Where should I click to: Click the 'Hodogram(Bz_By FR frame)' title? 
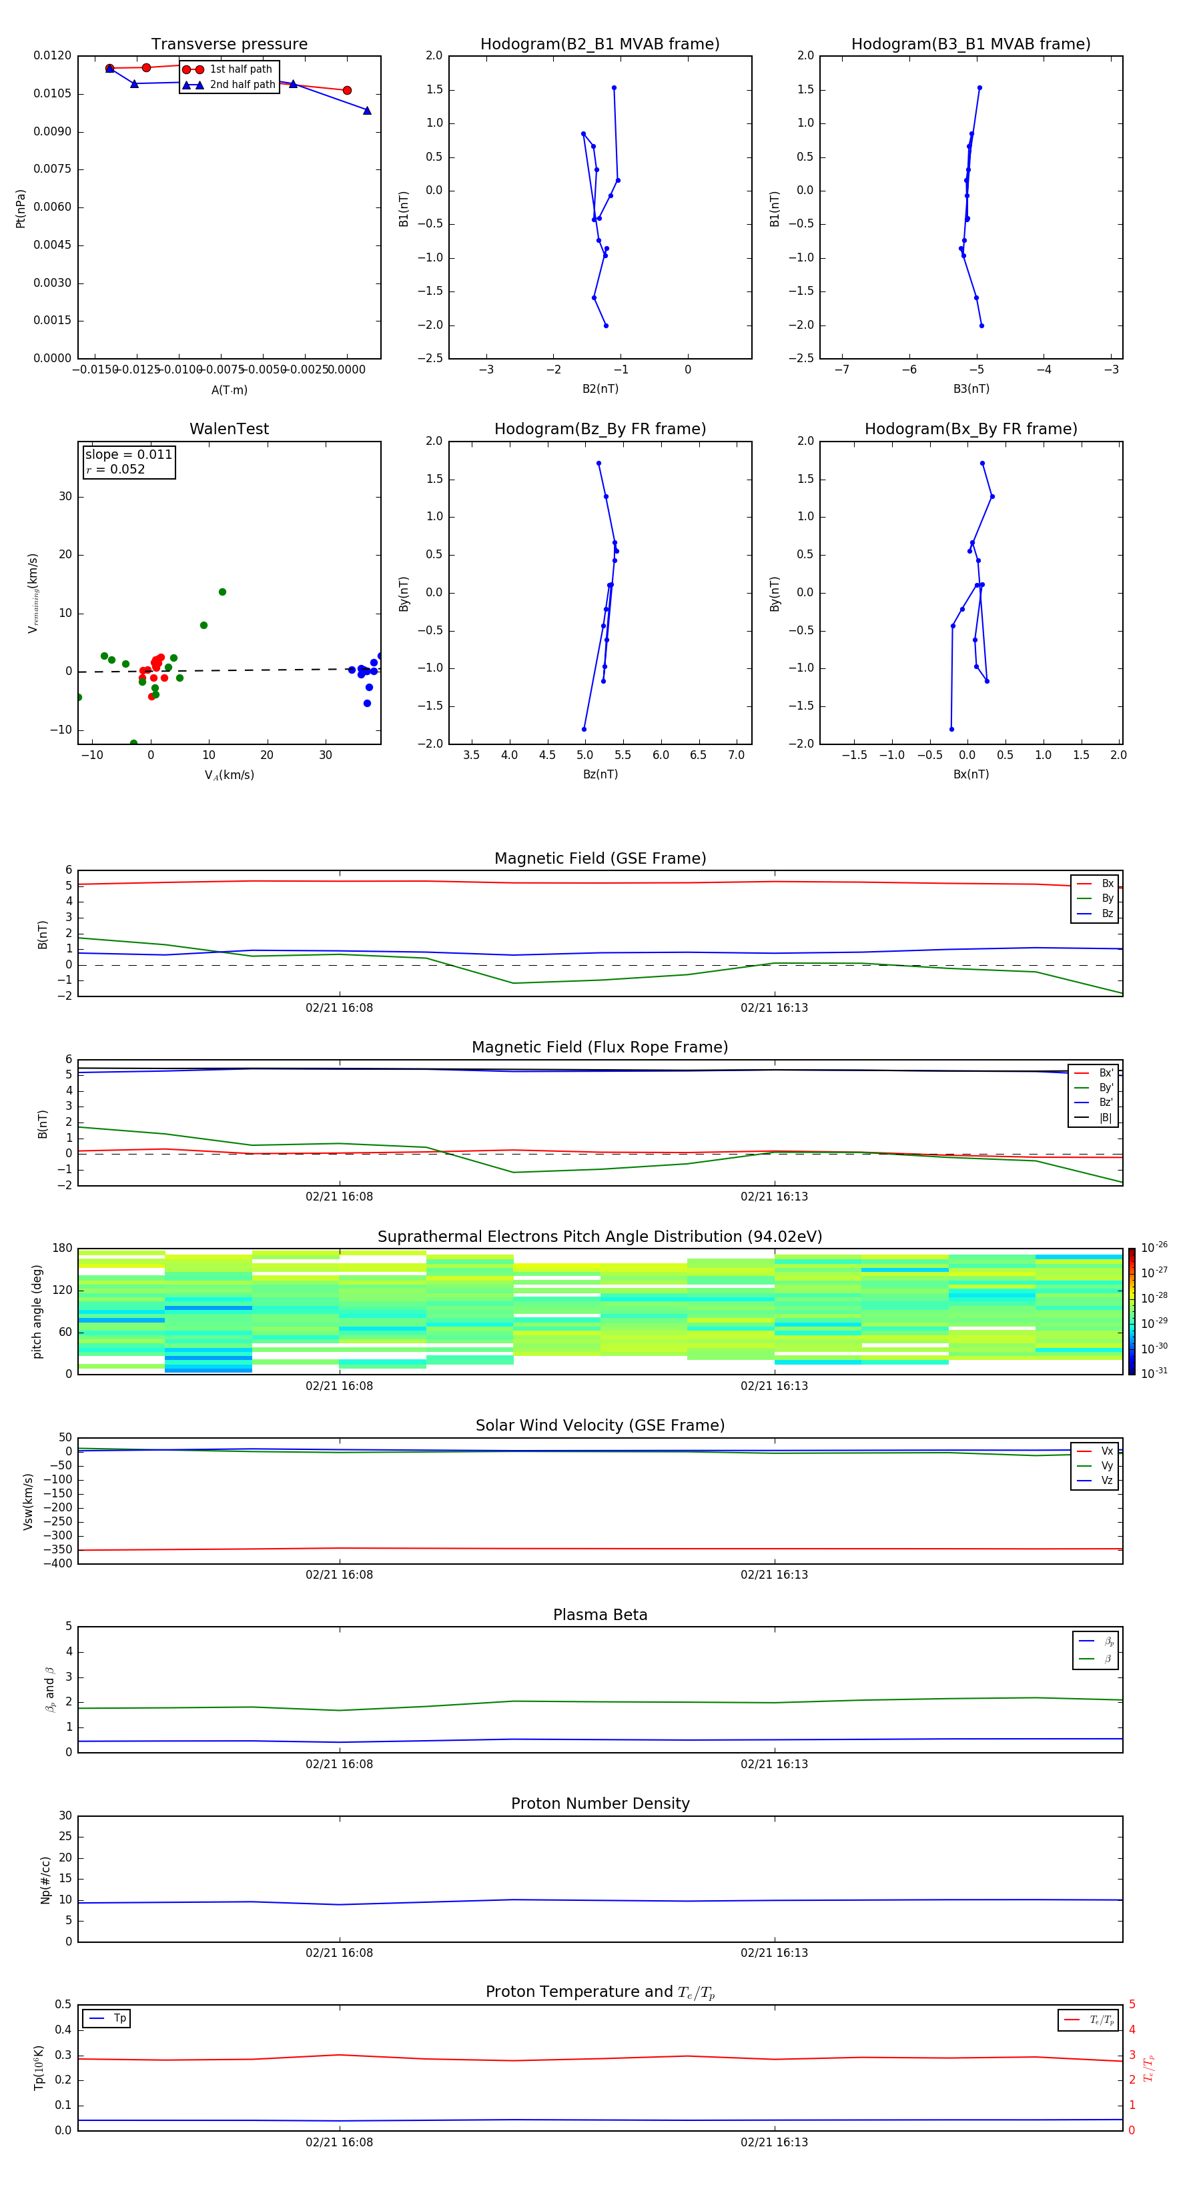pos(600,429)
